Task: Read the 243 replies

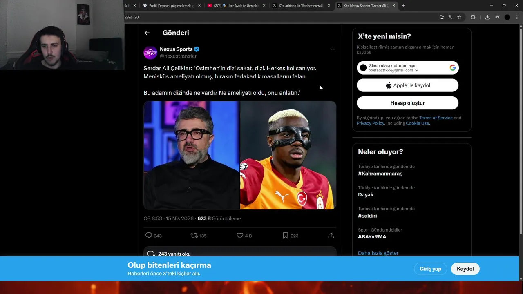Action: [240, 254]
